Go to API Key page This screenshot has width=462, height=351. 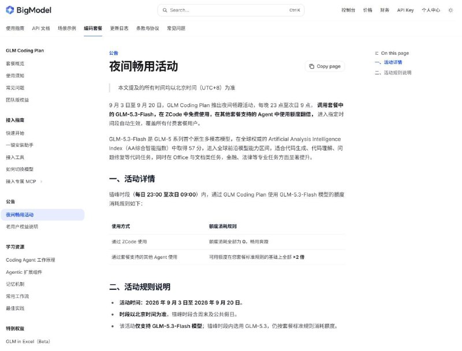tap(405, 10)
